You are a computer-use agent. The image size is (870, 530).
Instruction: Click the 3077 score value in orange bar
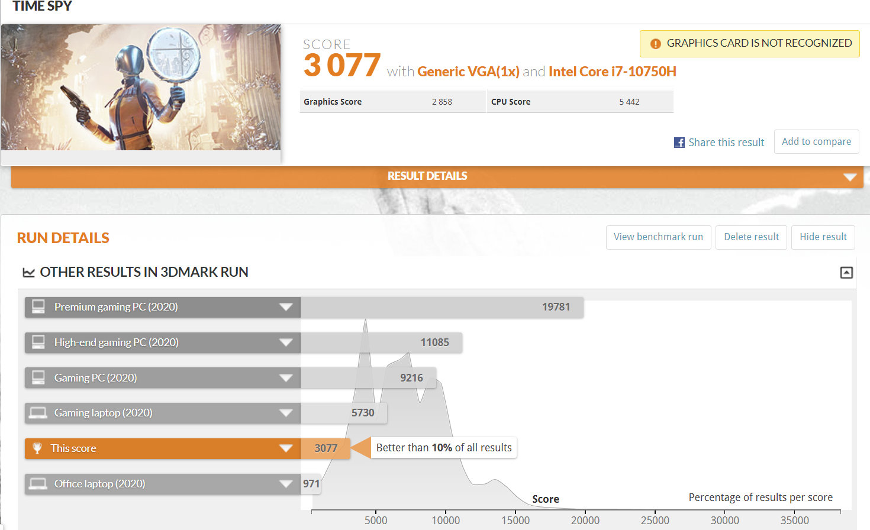pos(326,448)
